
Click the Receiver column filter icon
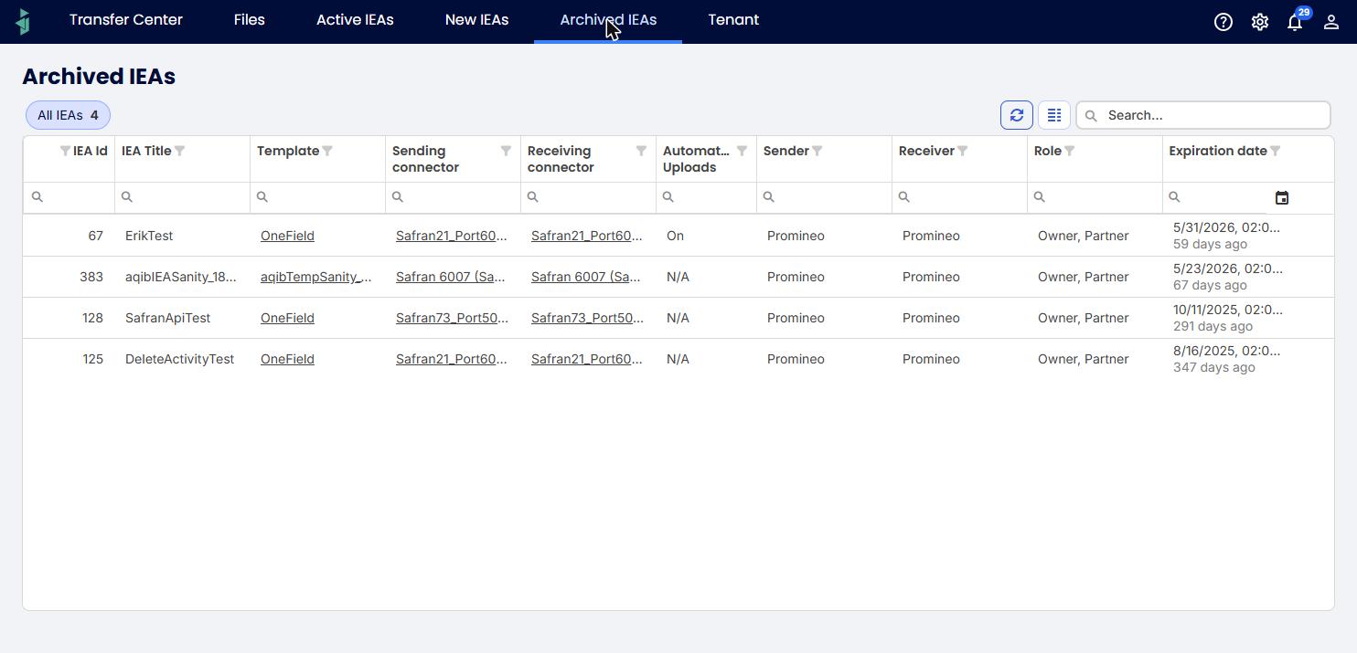pyautogui.click(x=962, y=151)
